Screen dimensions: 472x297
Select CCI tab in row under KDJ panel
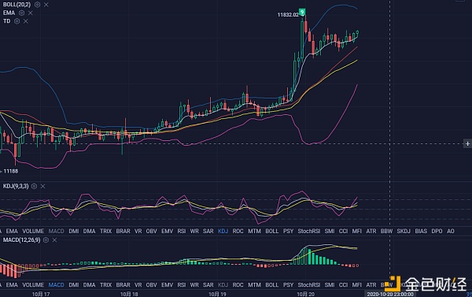[x=344, y=232]
